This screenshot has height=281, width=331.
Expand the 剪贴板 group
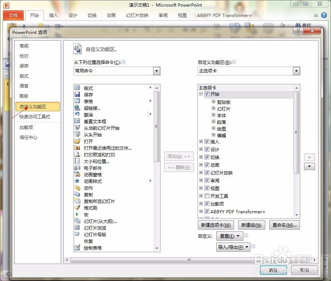tap(213, 102)
